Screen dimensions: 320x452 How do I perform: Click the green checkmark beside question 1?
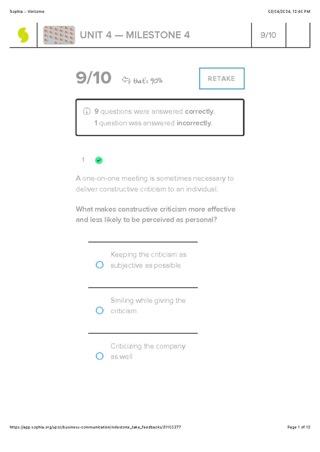click(99, 160)
